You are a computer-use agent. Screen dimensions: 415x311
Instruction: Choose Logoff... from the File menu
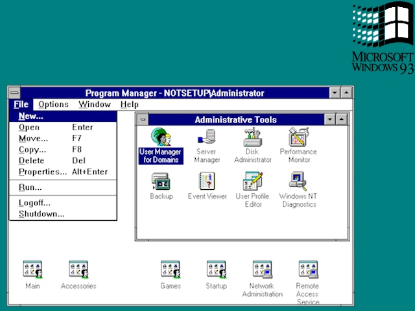(63, 203)
